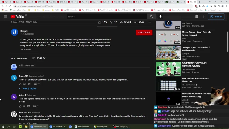Go back in browser history
Image resolution: width=229 pixels, height=129 pixels.
pyautogui.click(x=3, y=6)
